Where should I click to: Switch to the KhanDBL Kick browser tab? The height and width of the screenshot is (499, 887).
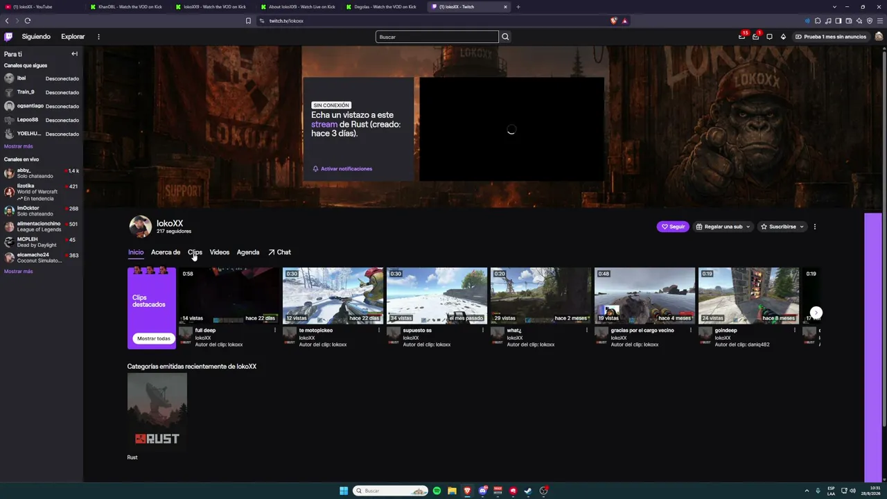pos(129,7)
